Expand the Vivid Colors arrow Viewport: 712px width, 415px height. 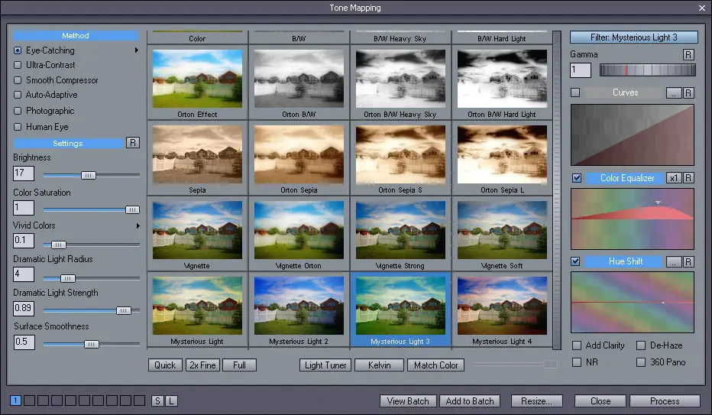(x=138, y=225)
